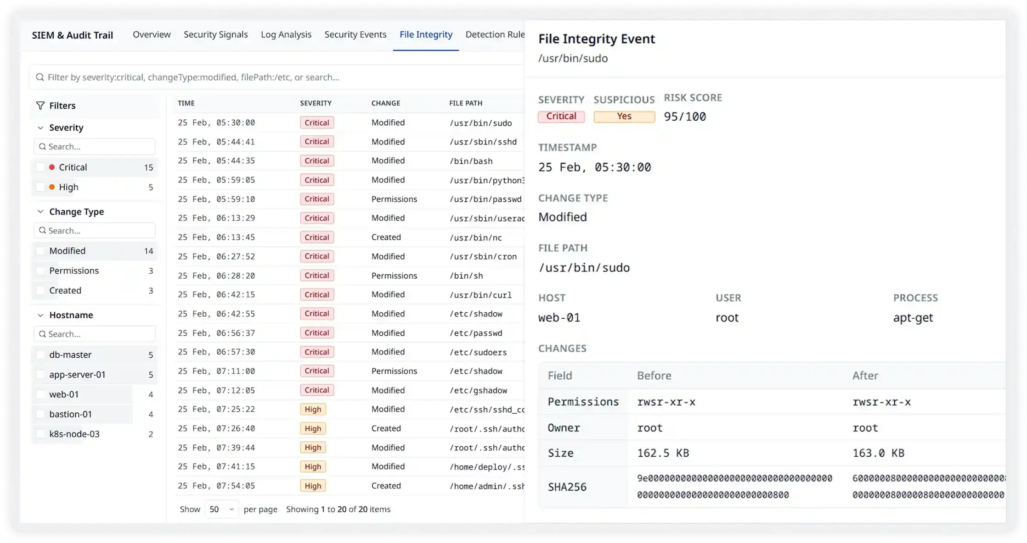Click the Filters funnel icon
The image size is (1027, 543).
[x=39, y=105]
